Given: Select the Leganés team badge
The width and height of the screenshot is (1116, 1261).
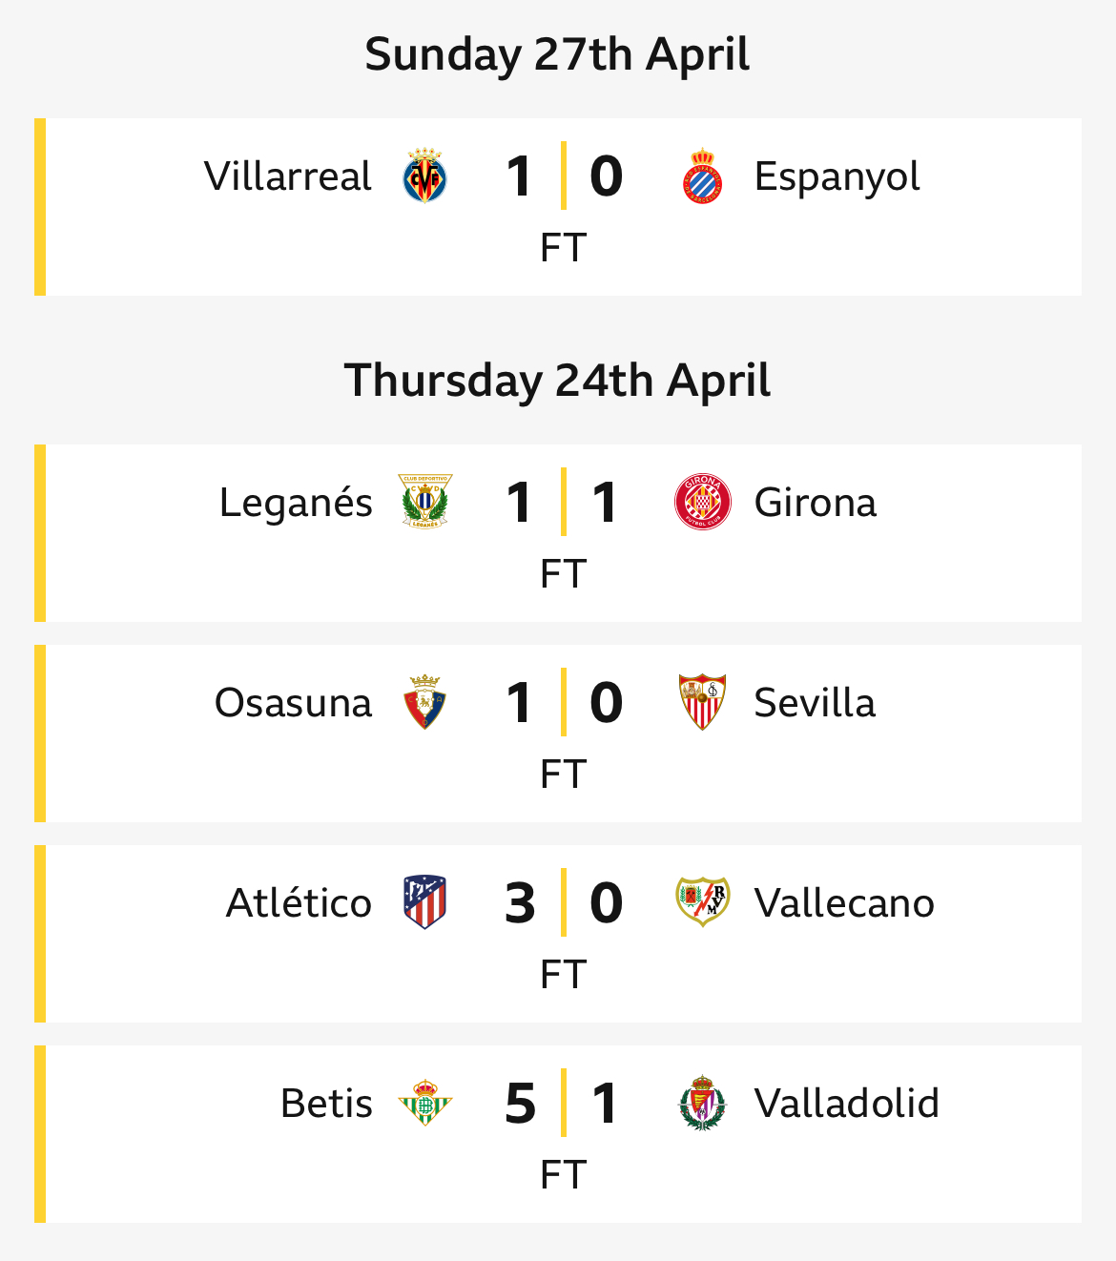Looking at the screenshot, I should click(424, 502).
